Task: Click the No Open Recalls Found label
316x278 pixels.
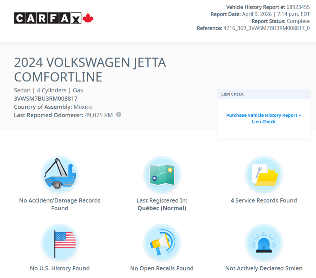Action: (162, 268)
